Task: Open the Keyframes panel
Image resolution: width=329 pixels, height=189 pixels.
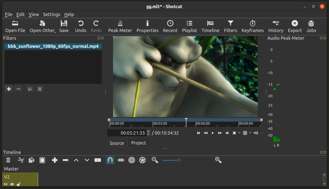Action: tap(252, 26)
